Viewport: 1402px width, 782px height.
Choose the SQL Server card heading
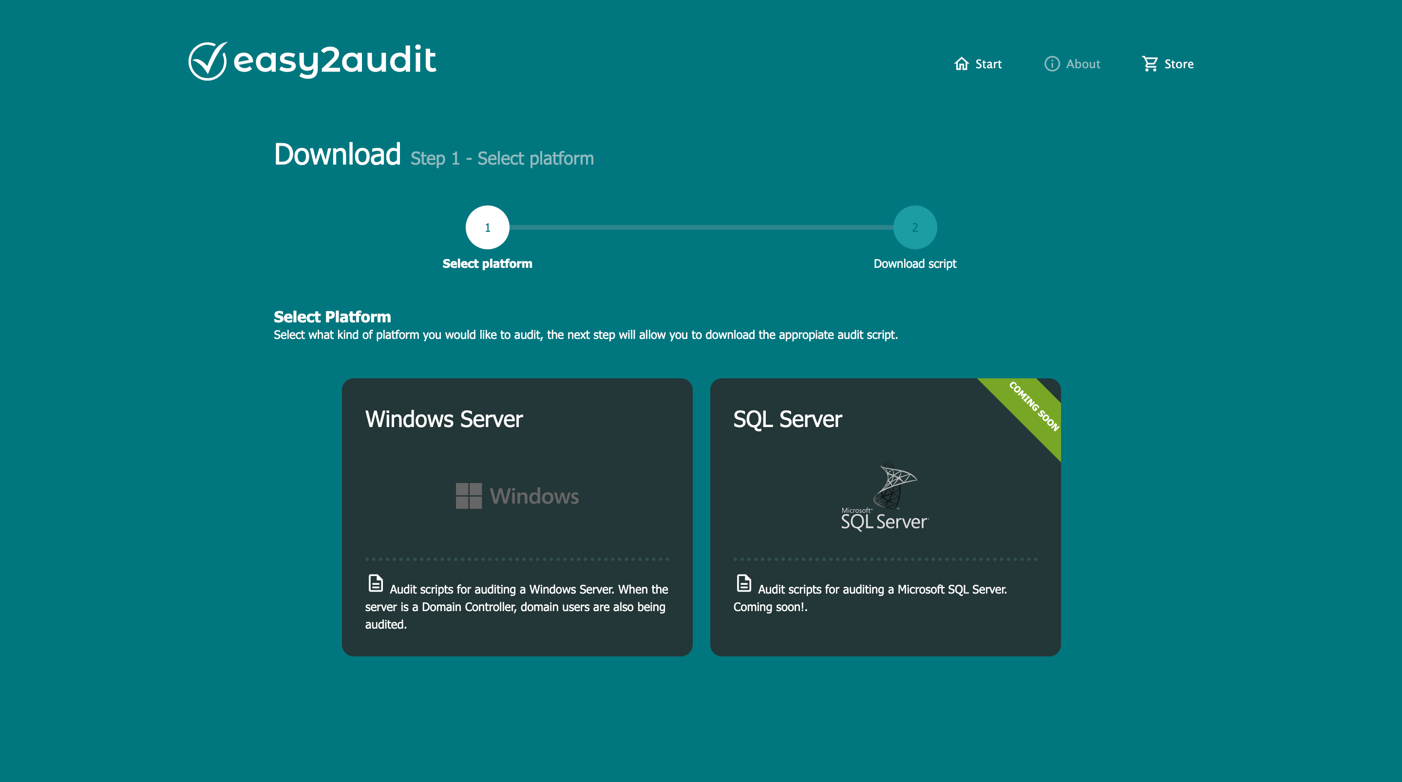click(x=787, y=420)
